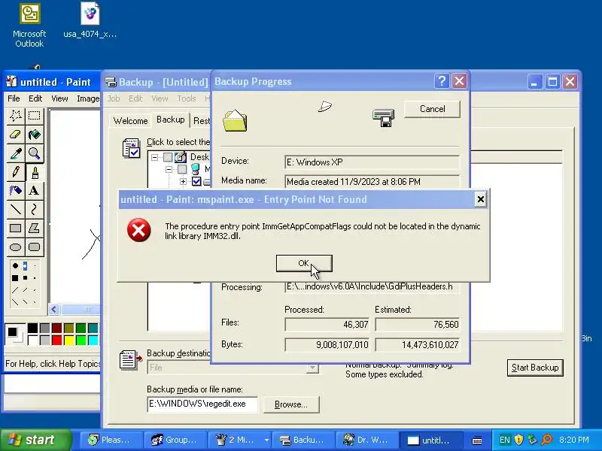The image size is (602, 451).
Task: Click Paint's horizontal scrollbar left arrow
Action: [x=54, y=309]
